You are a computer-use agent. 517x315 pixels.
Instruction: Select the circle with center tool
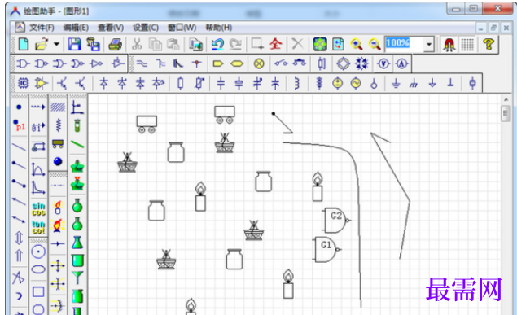38,252
